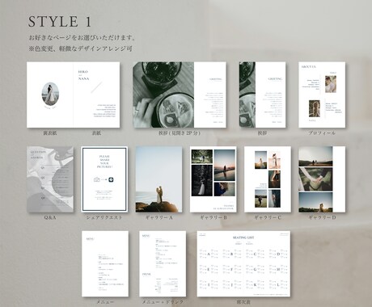Image resolution: width=372 pixels, height=307 pixels.
Task: Click the "DRINK" heading on the menu page
Action: point(146,274)
